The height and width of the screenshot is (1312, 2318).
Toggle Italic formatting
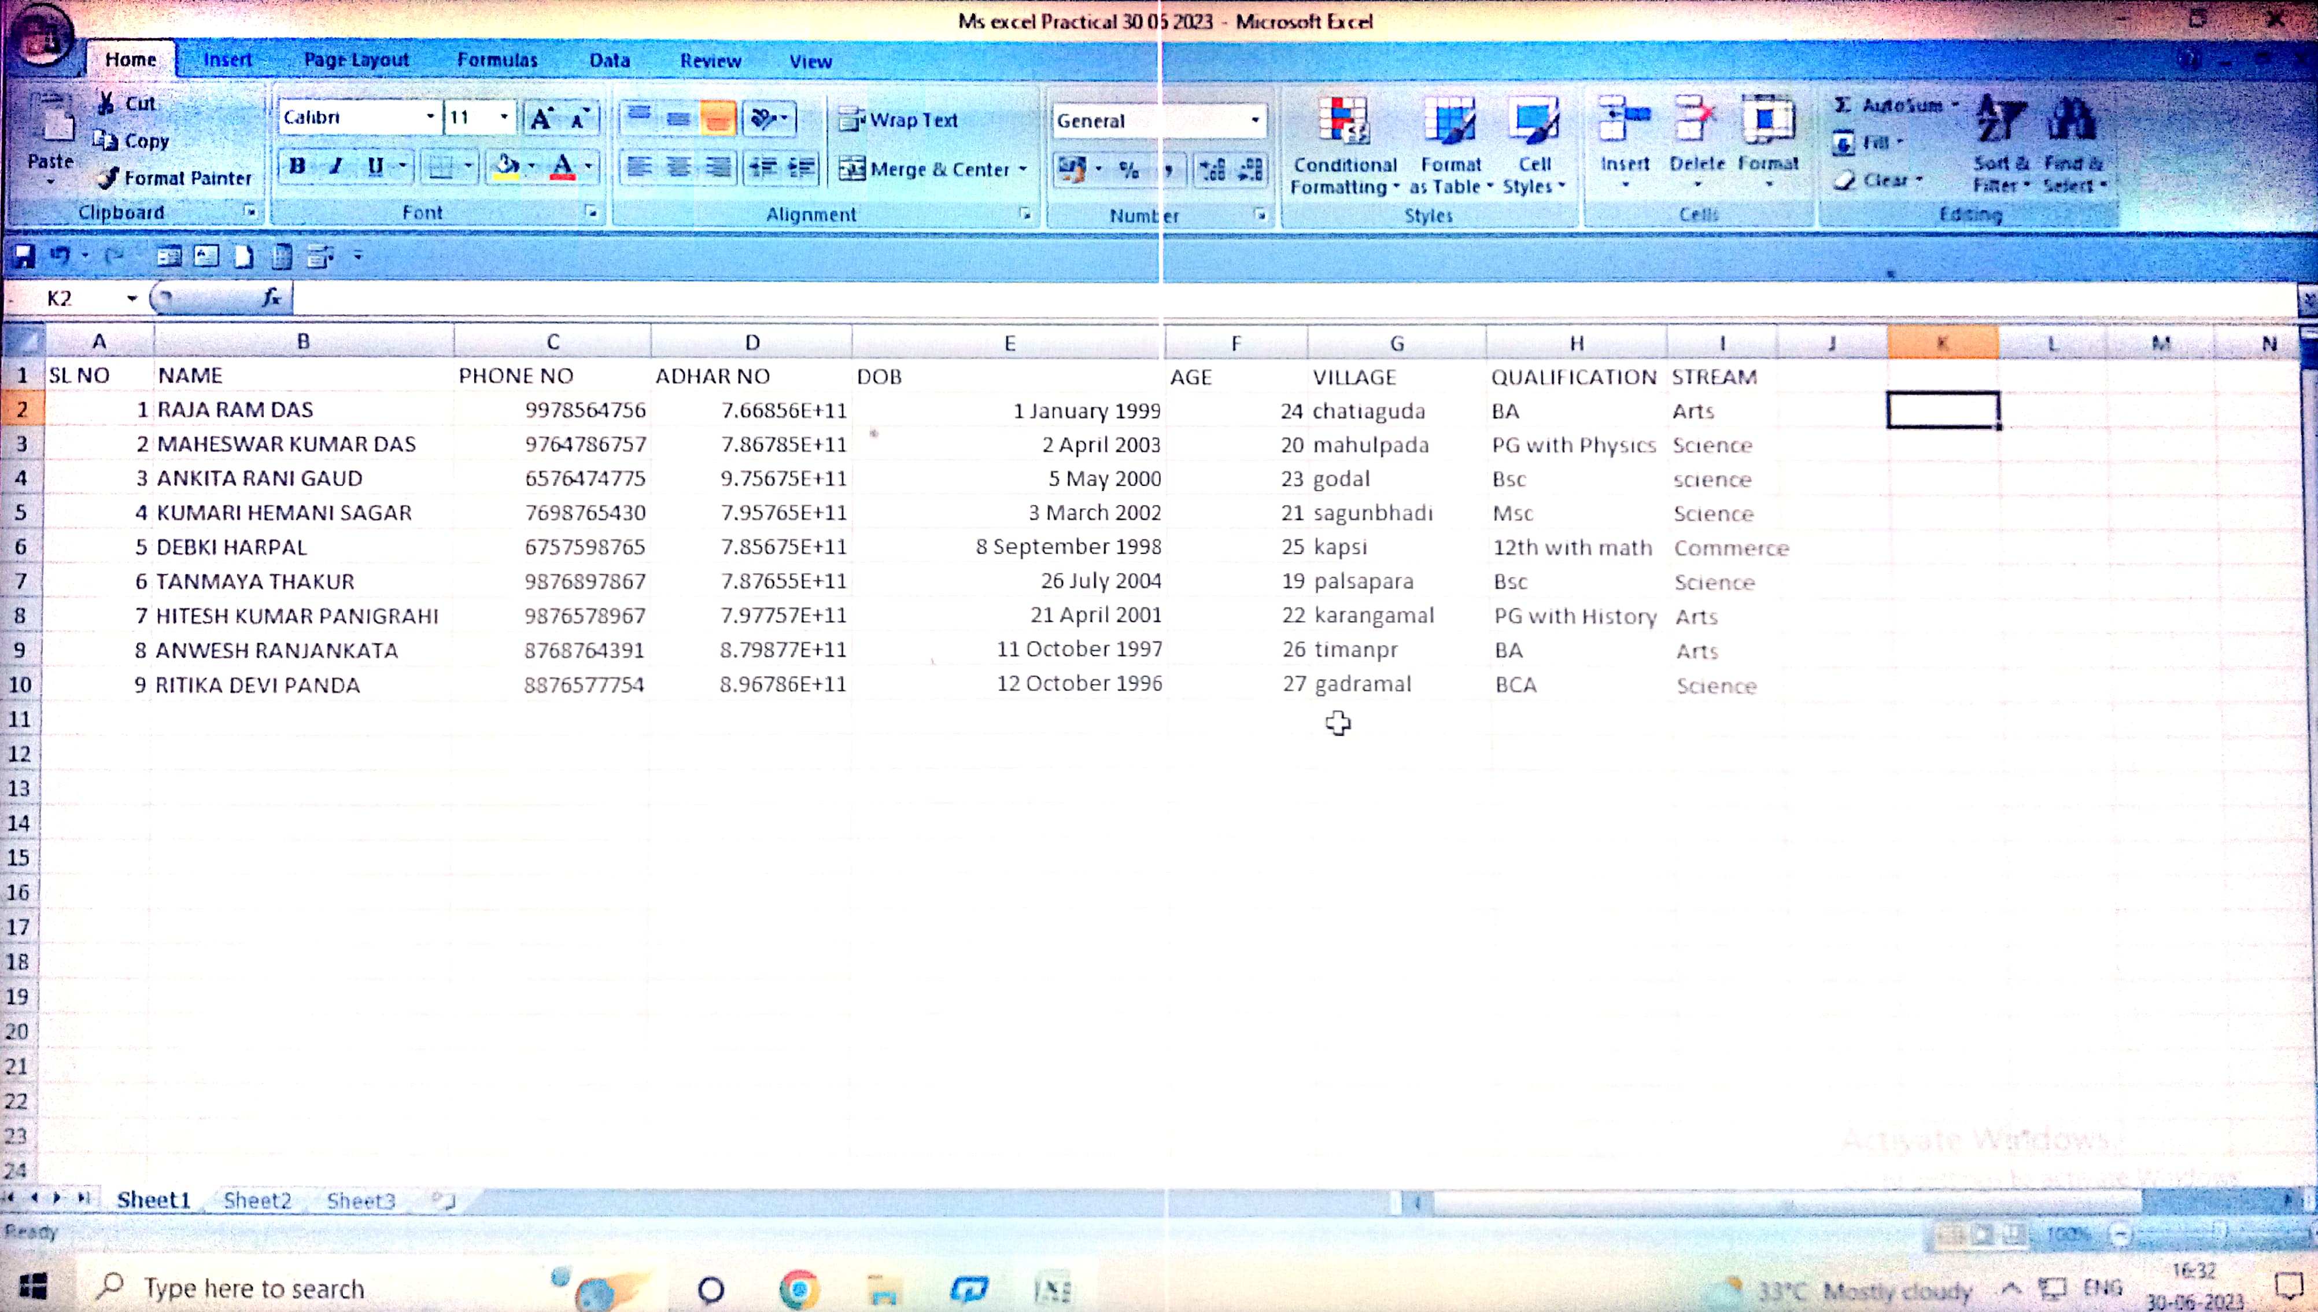[336, 166]
